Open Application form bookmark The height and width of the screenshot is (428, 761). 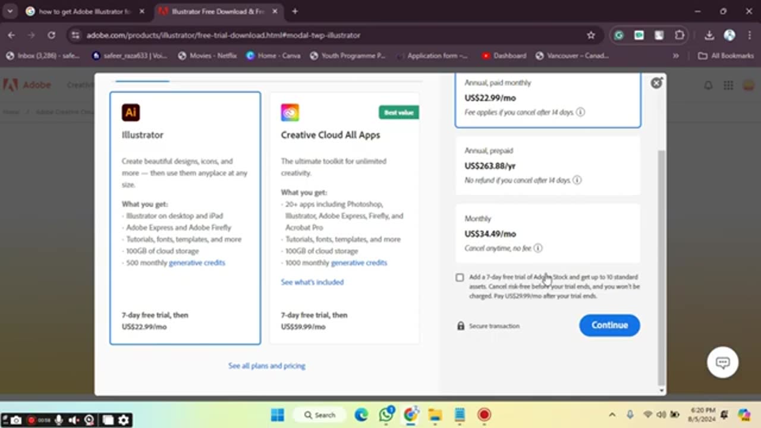(433, 56)
